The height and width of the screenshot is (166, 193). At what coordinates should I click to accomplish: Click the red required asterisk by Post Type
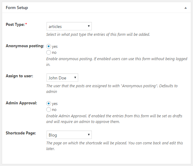[x=26, y=24]
